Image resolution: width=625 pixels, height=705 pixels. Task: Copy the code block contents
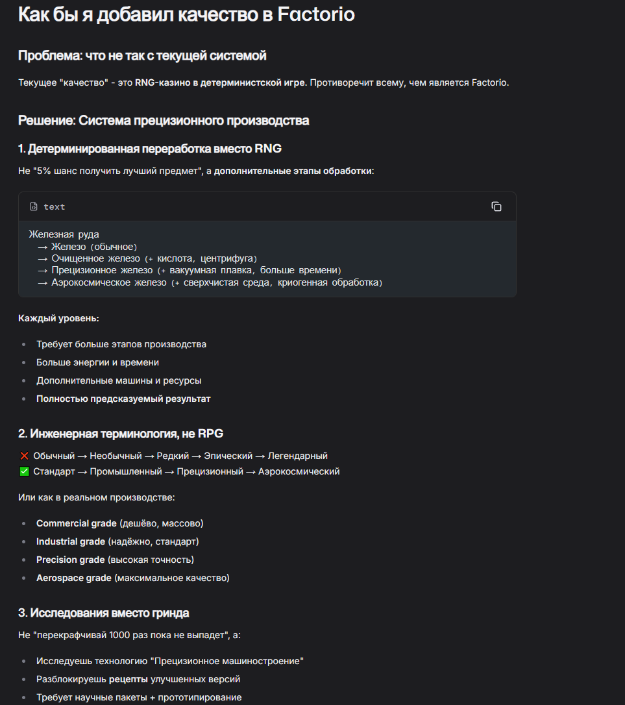pyautogui.click(x=496, y=206)
